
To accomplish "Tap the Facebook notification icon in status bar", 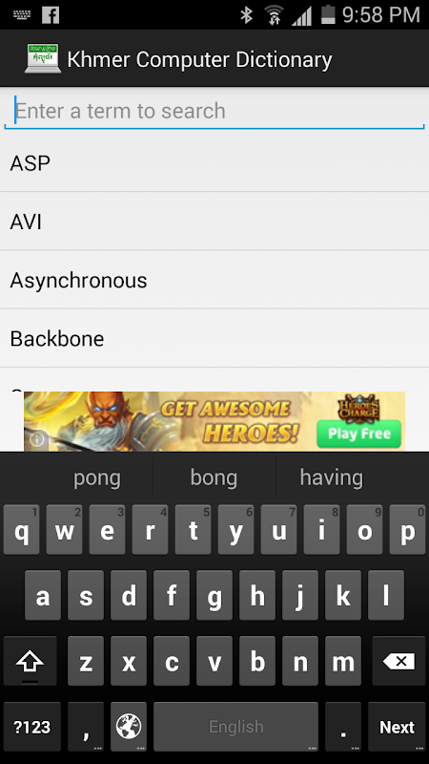I will pos(51,15).
